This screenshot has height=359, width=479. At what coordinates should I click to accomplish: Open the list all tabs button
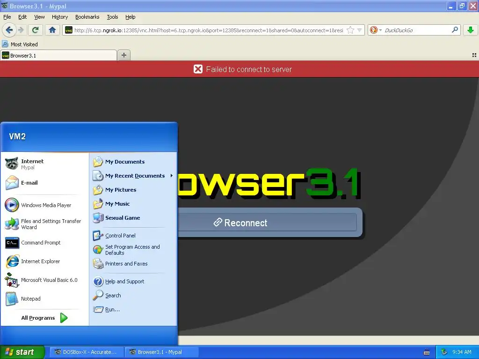[x=474, y=55]
